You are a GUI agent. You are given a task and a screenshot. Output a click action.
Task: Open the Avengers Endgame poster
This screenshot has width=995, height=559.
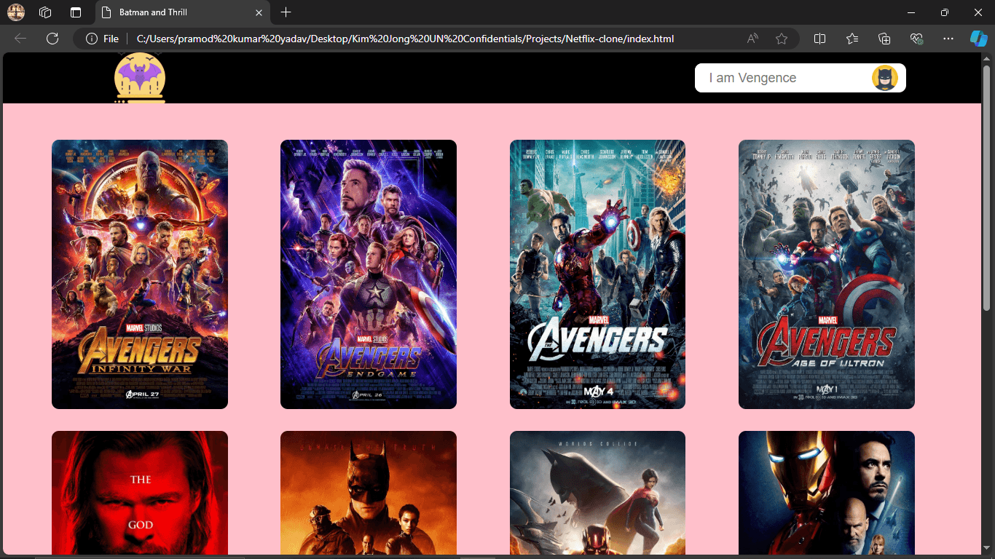(369, 274)
